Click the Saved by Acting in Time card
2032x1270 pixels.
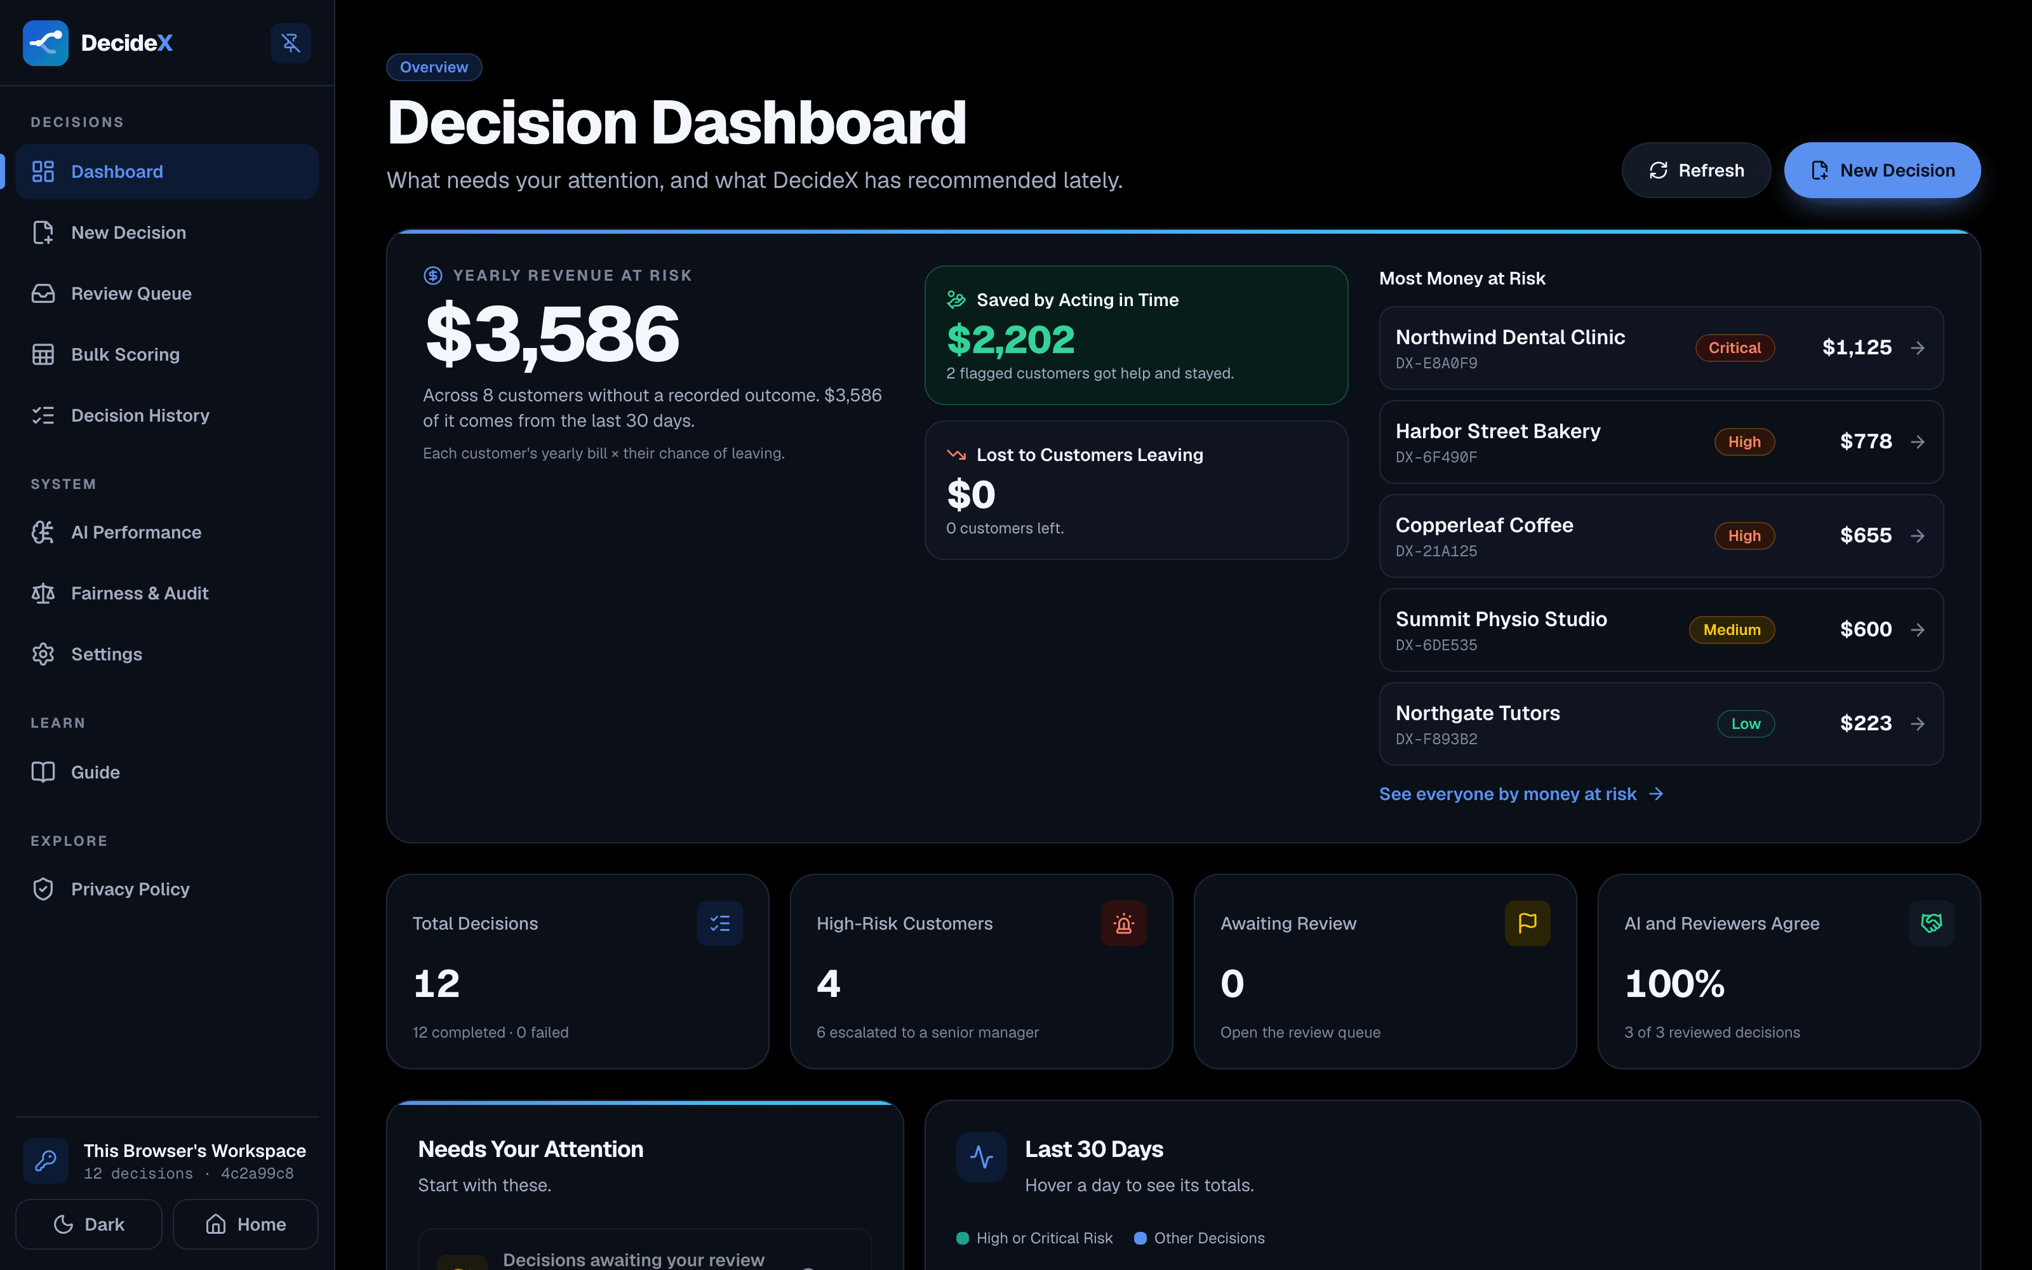(1136, 335)
